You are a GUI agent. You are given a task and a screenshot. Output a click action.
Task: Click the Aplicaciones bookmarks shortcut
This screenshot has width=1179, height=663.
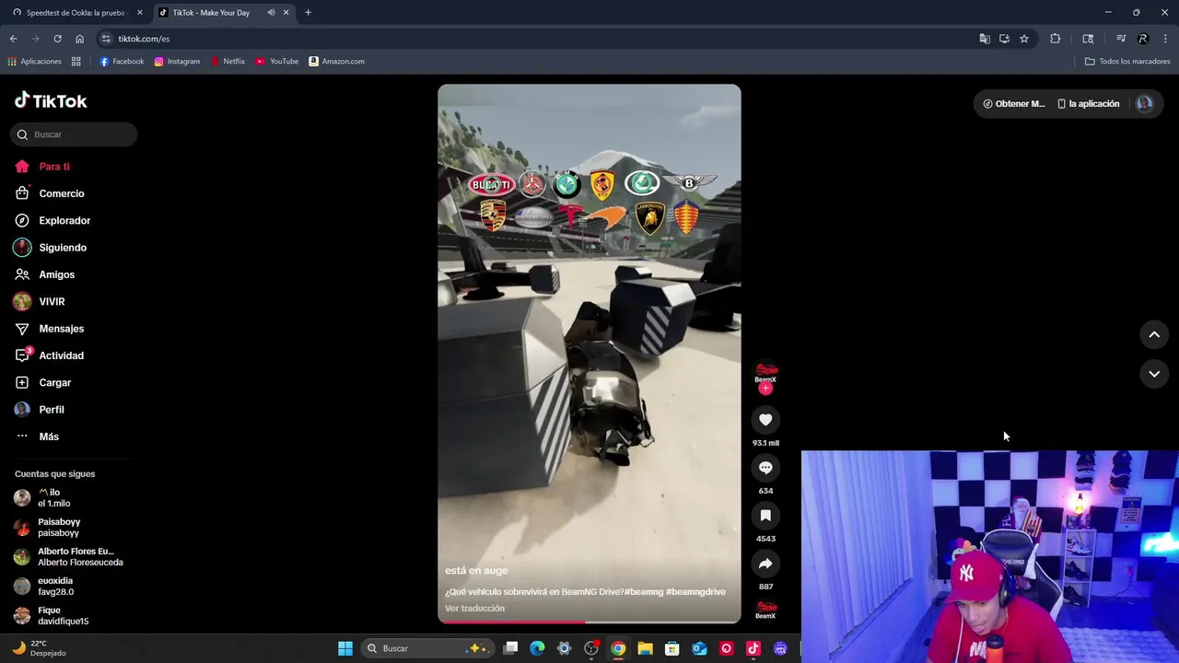(x=34, y=62)
